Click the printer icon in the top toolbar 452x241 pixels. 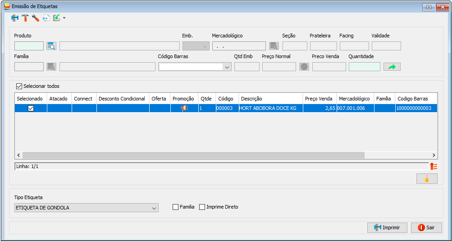click(15, 18)
